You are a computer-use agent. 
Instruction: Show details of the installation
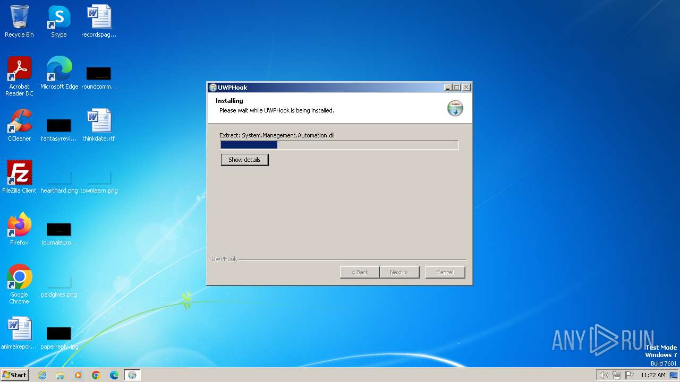pos(245,160)
